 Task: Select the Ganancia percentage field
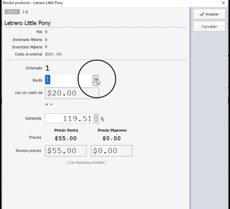pos(70,118)
